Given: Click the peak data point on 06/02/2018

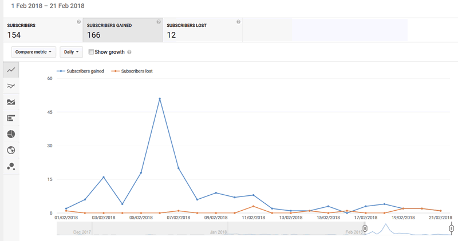Looking at the screenshot, I should coord(160,99).
